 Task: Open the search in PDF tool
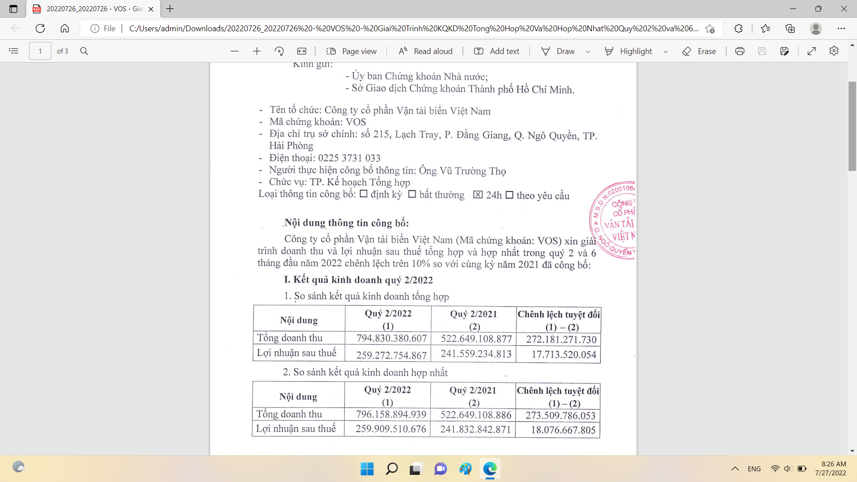pyautogui.click(x=84, y=51)
